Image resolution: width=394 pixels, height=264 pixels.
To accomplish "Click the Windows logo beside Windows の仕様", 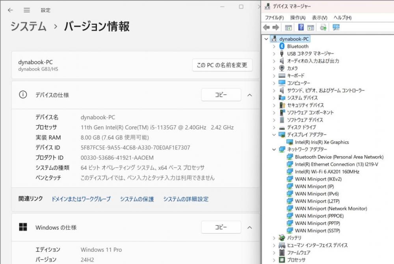I will pyautogui.click(x=23, y=227).
